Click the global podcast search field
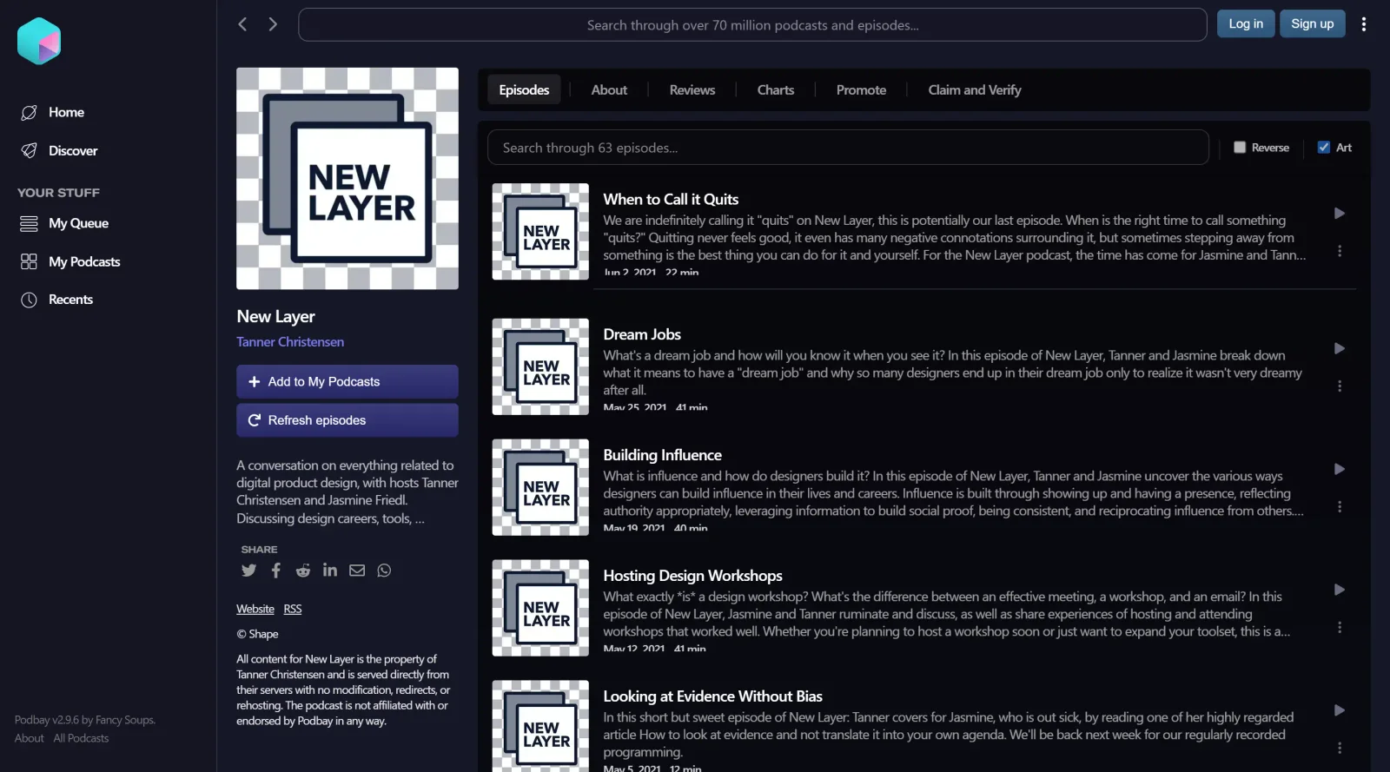The image size is (1390, 772). (752, 25)
